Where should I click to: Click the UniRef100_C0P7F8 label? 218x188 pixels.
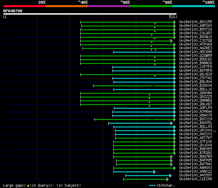point(196,67)
